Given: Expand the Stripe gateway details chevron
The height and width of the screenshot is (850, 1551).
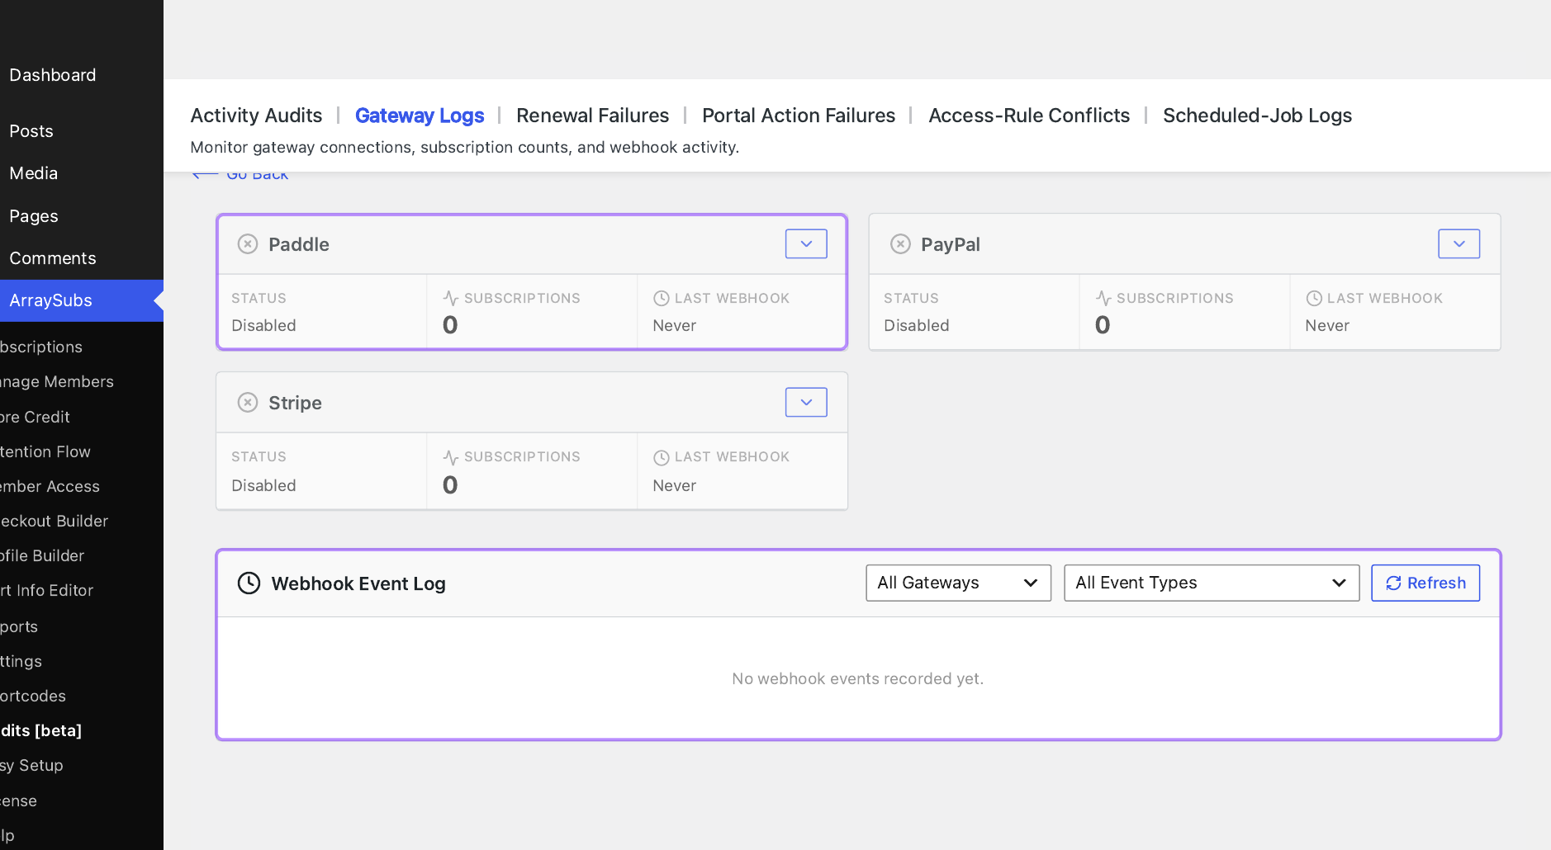Looking at the screenshot, I should [806, 402].
